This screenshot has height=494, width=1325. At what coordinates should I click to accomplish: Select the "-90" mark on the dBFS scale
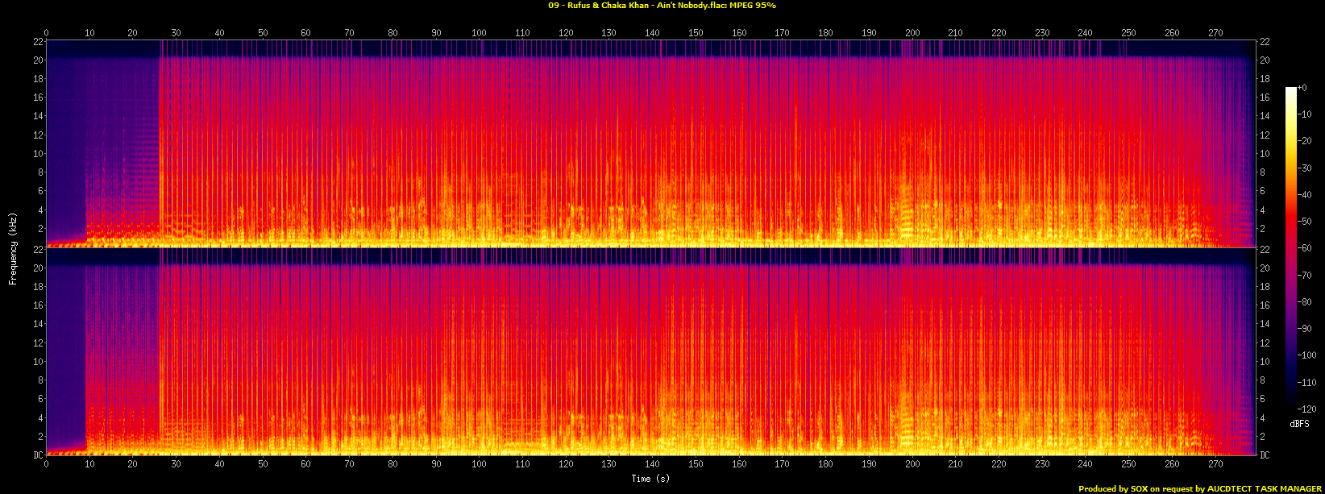[x=1306, y=329]
